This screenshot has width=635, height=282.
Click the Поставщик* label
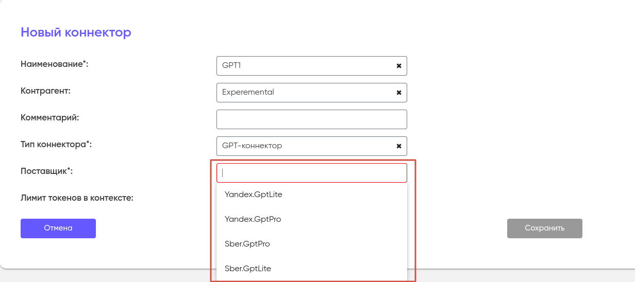(x=46, y=171)
